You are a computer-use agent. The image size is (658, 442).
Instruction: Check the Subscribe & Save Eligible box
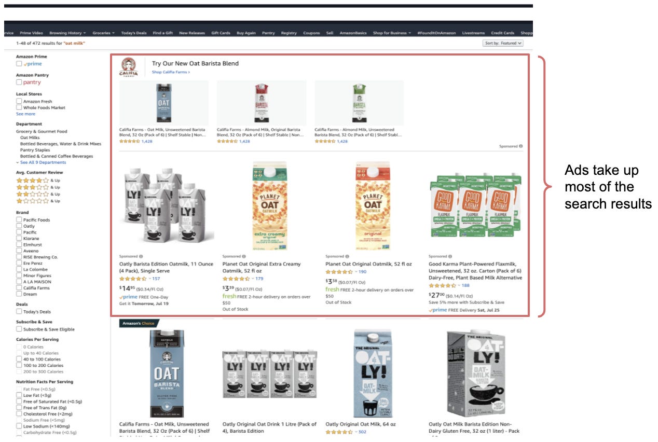coord(19,329)
